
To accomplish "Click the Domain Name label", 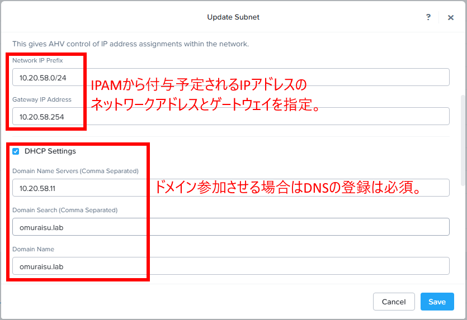I will (x=33, y=249).
